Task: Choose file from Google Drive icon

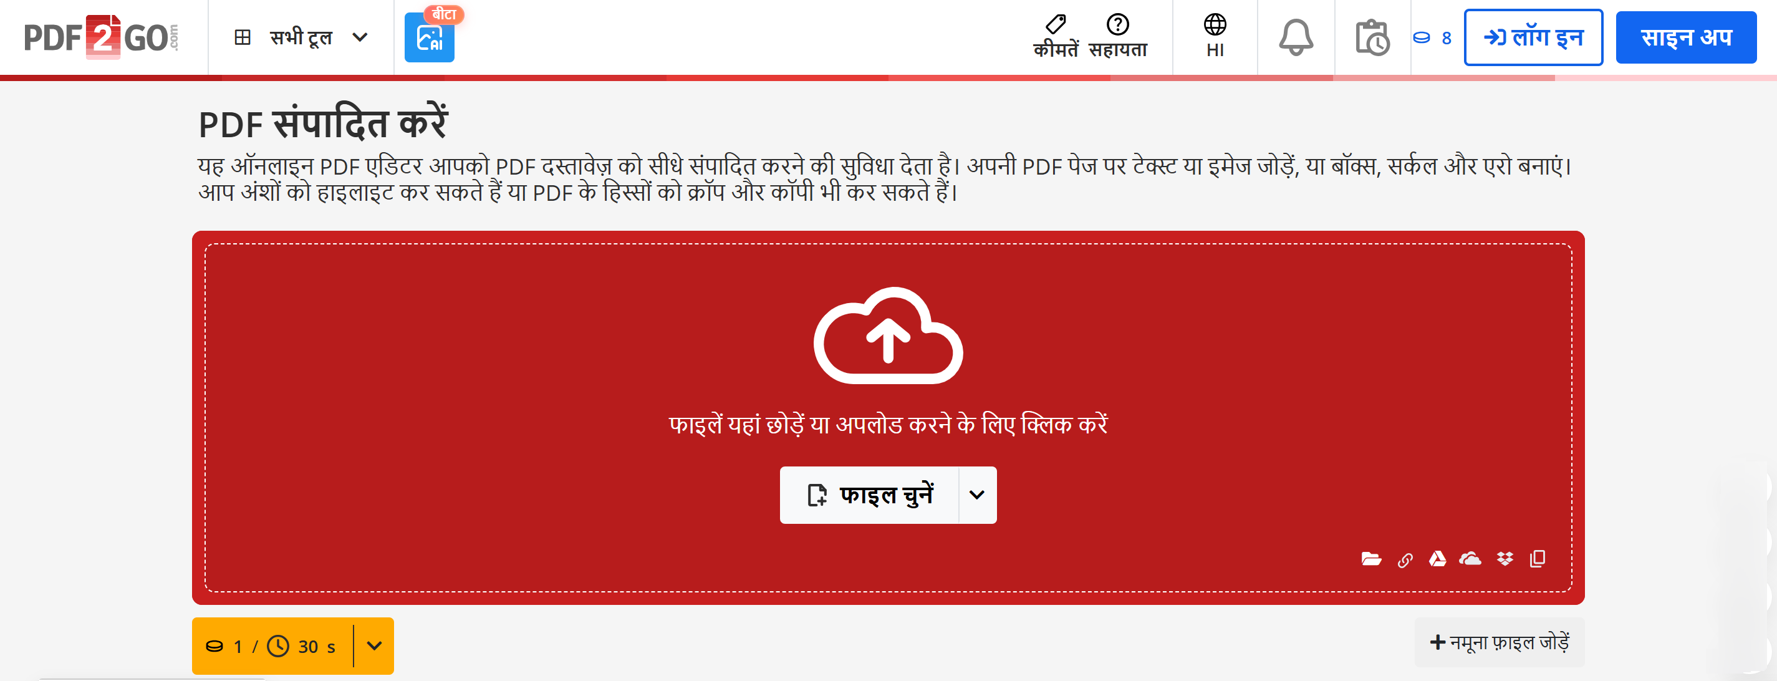Action: tap(1438, 559)
